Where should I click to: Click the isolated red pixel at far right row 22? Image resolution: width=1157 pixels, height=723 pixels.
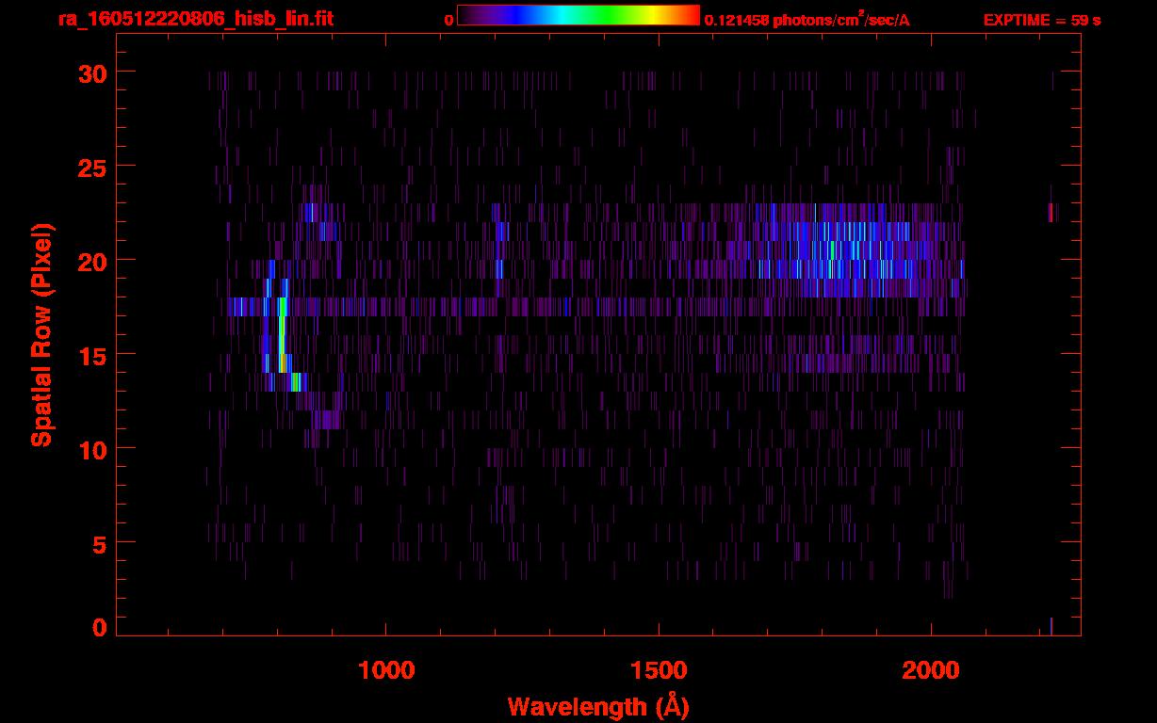pos(1051,213)
